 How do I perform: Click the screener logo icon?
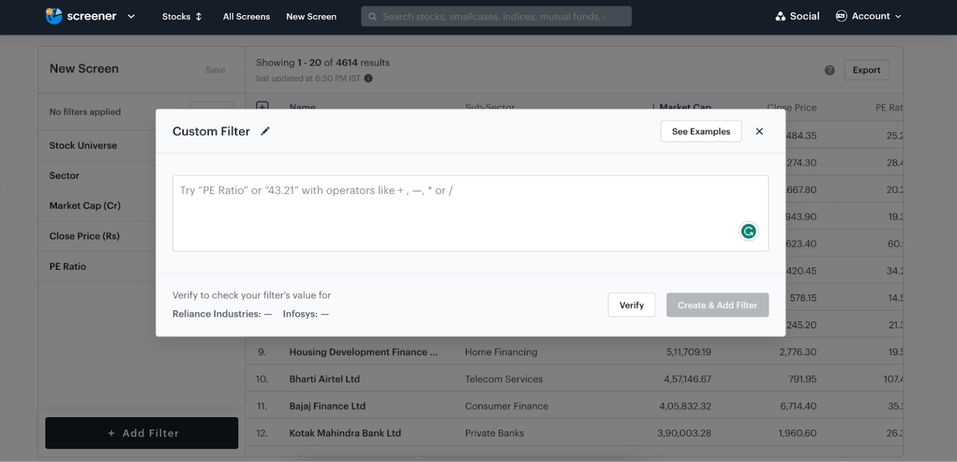click(54, 16)
